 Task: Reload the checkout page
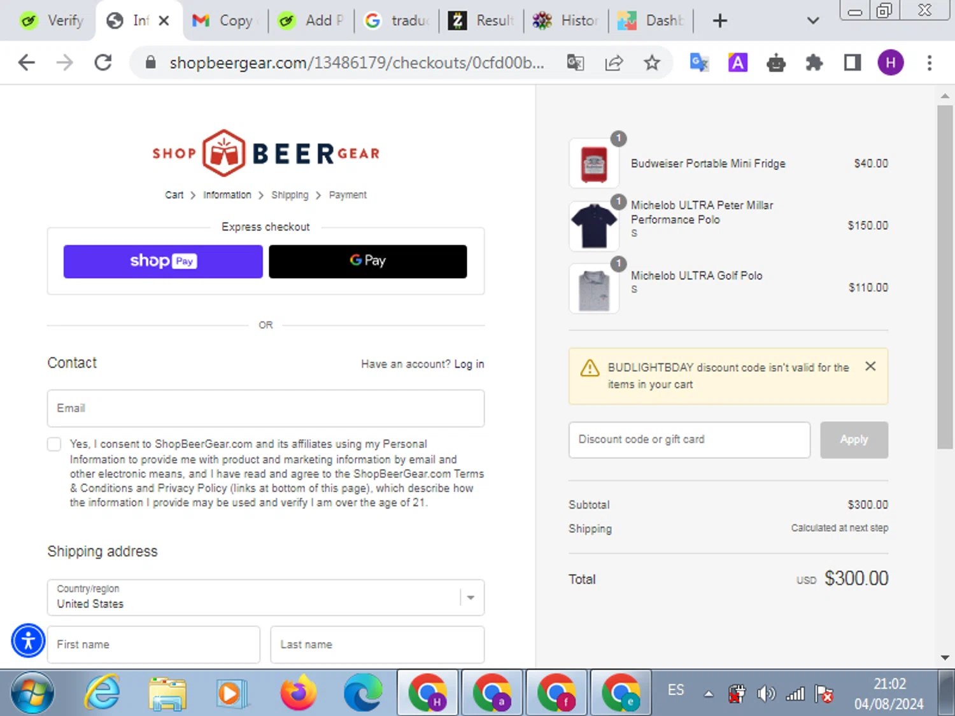tap(103, 62)
